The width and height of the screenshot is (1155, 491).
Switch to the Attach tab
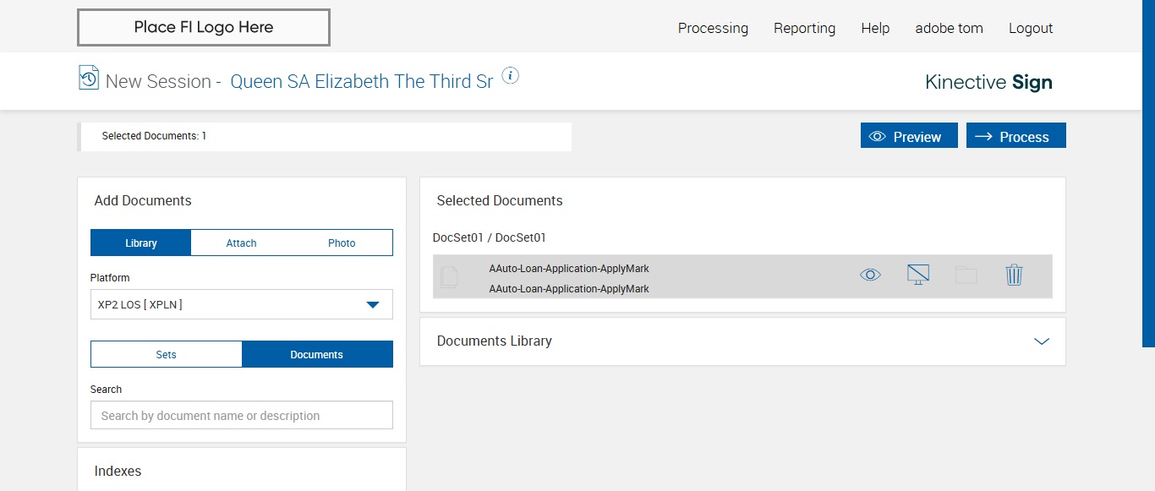[241, 243]
